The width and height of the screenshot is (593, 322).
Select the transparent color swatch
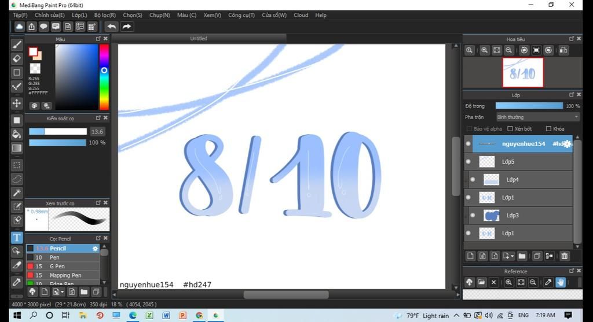(x=35, y=68)
